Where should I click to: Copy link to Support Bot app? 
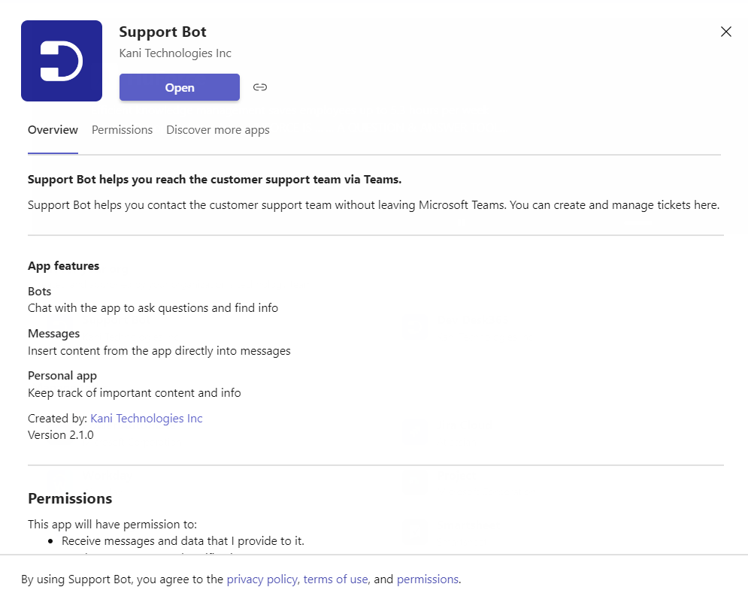260,87
